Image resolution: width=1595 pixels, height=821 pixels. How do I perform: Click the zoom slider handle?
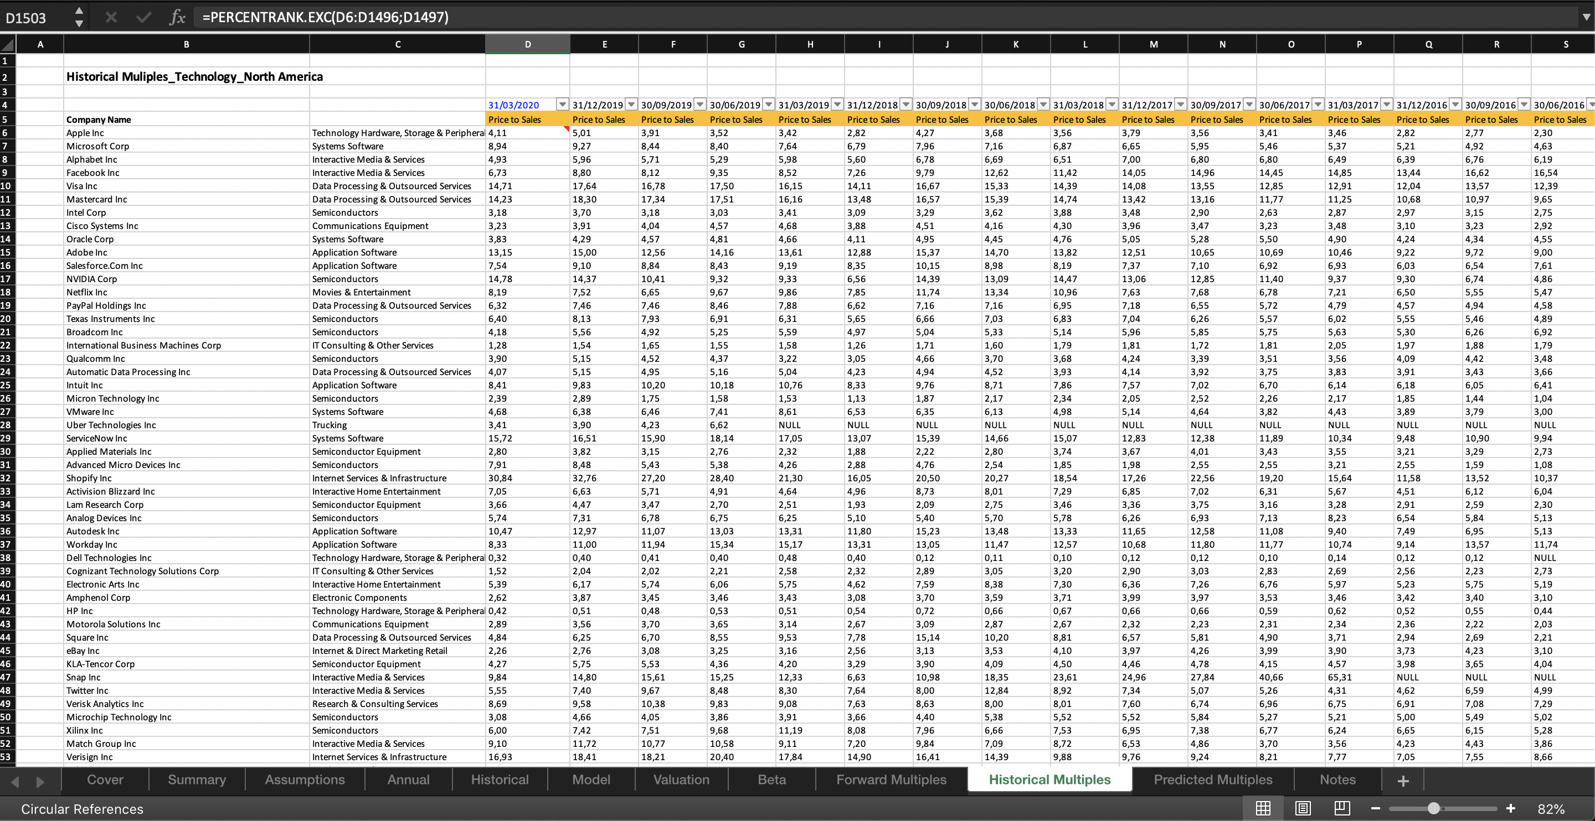tap(1433, 808)
